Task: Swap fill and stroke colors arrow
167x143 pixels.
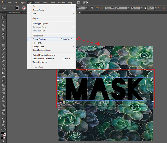Action: coord(5,129)
